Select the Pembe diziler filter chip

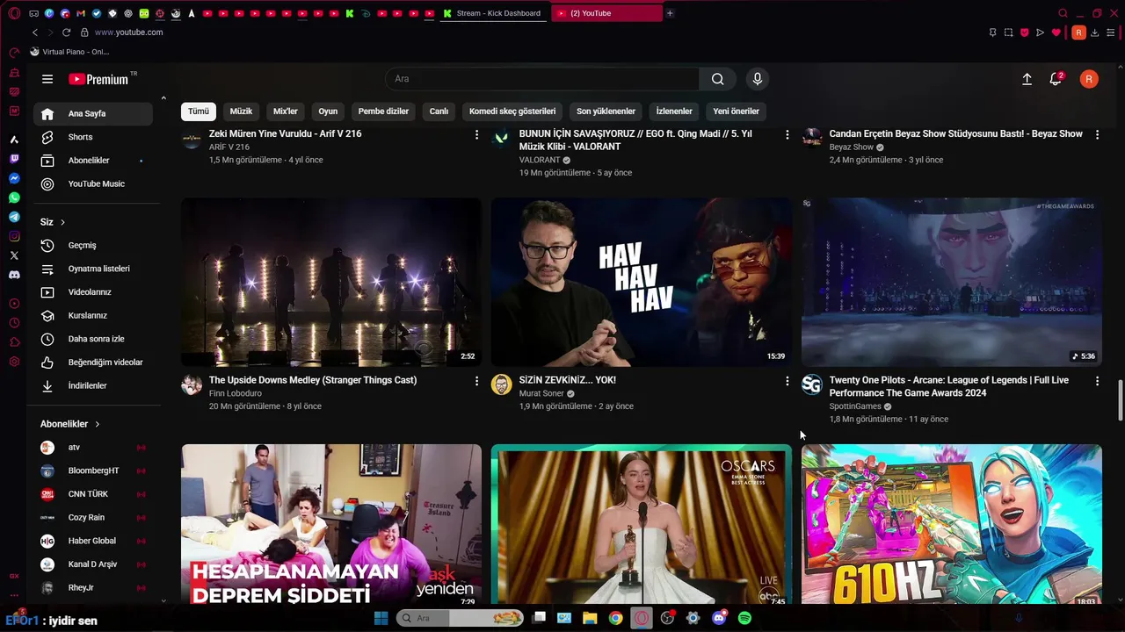coord(383,111)
